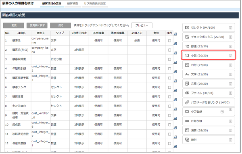
Task: Switch to サブ画面表示設定 tab
Action: point(95,3)
